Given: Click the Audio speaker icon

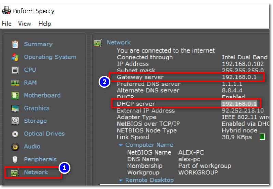Looking at the screenshot, I should 15,147.
